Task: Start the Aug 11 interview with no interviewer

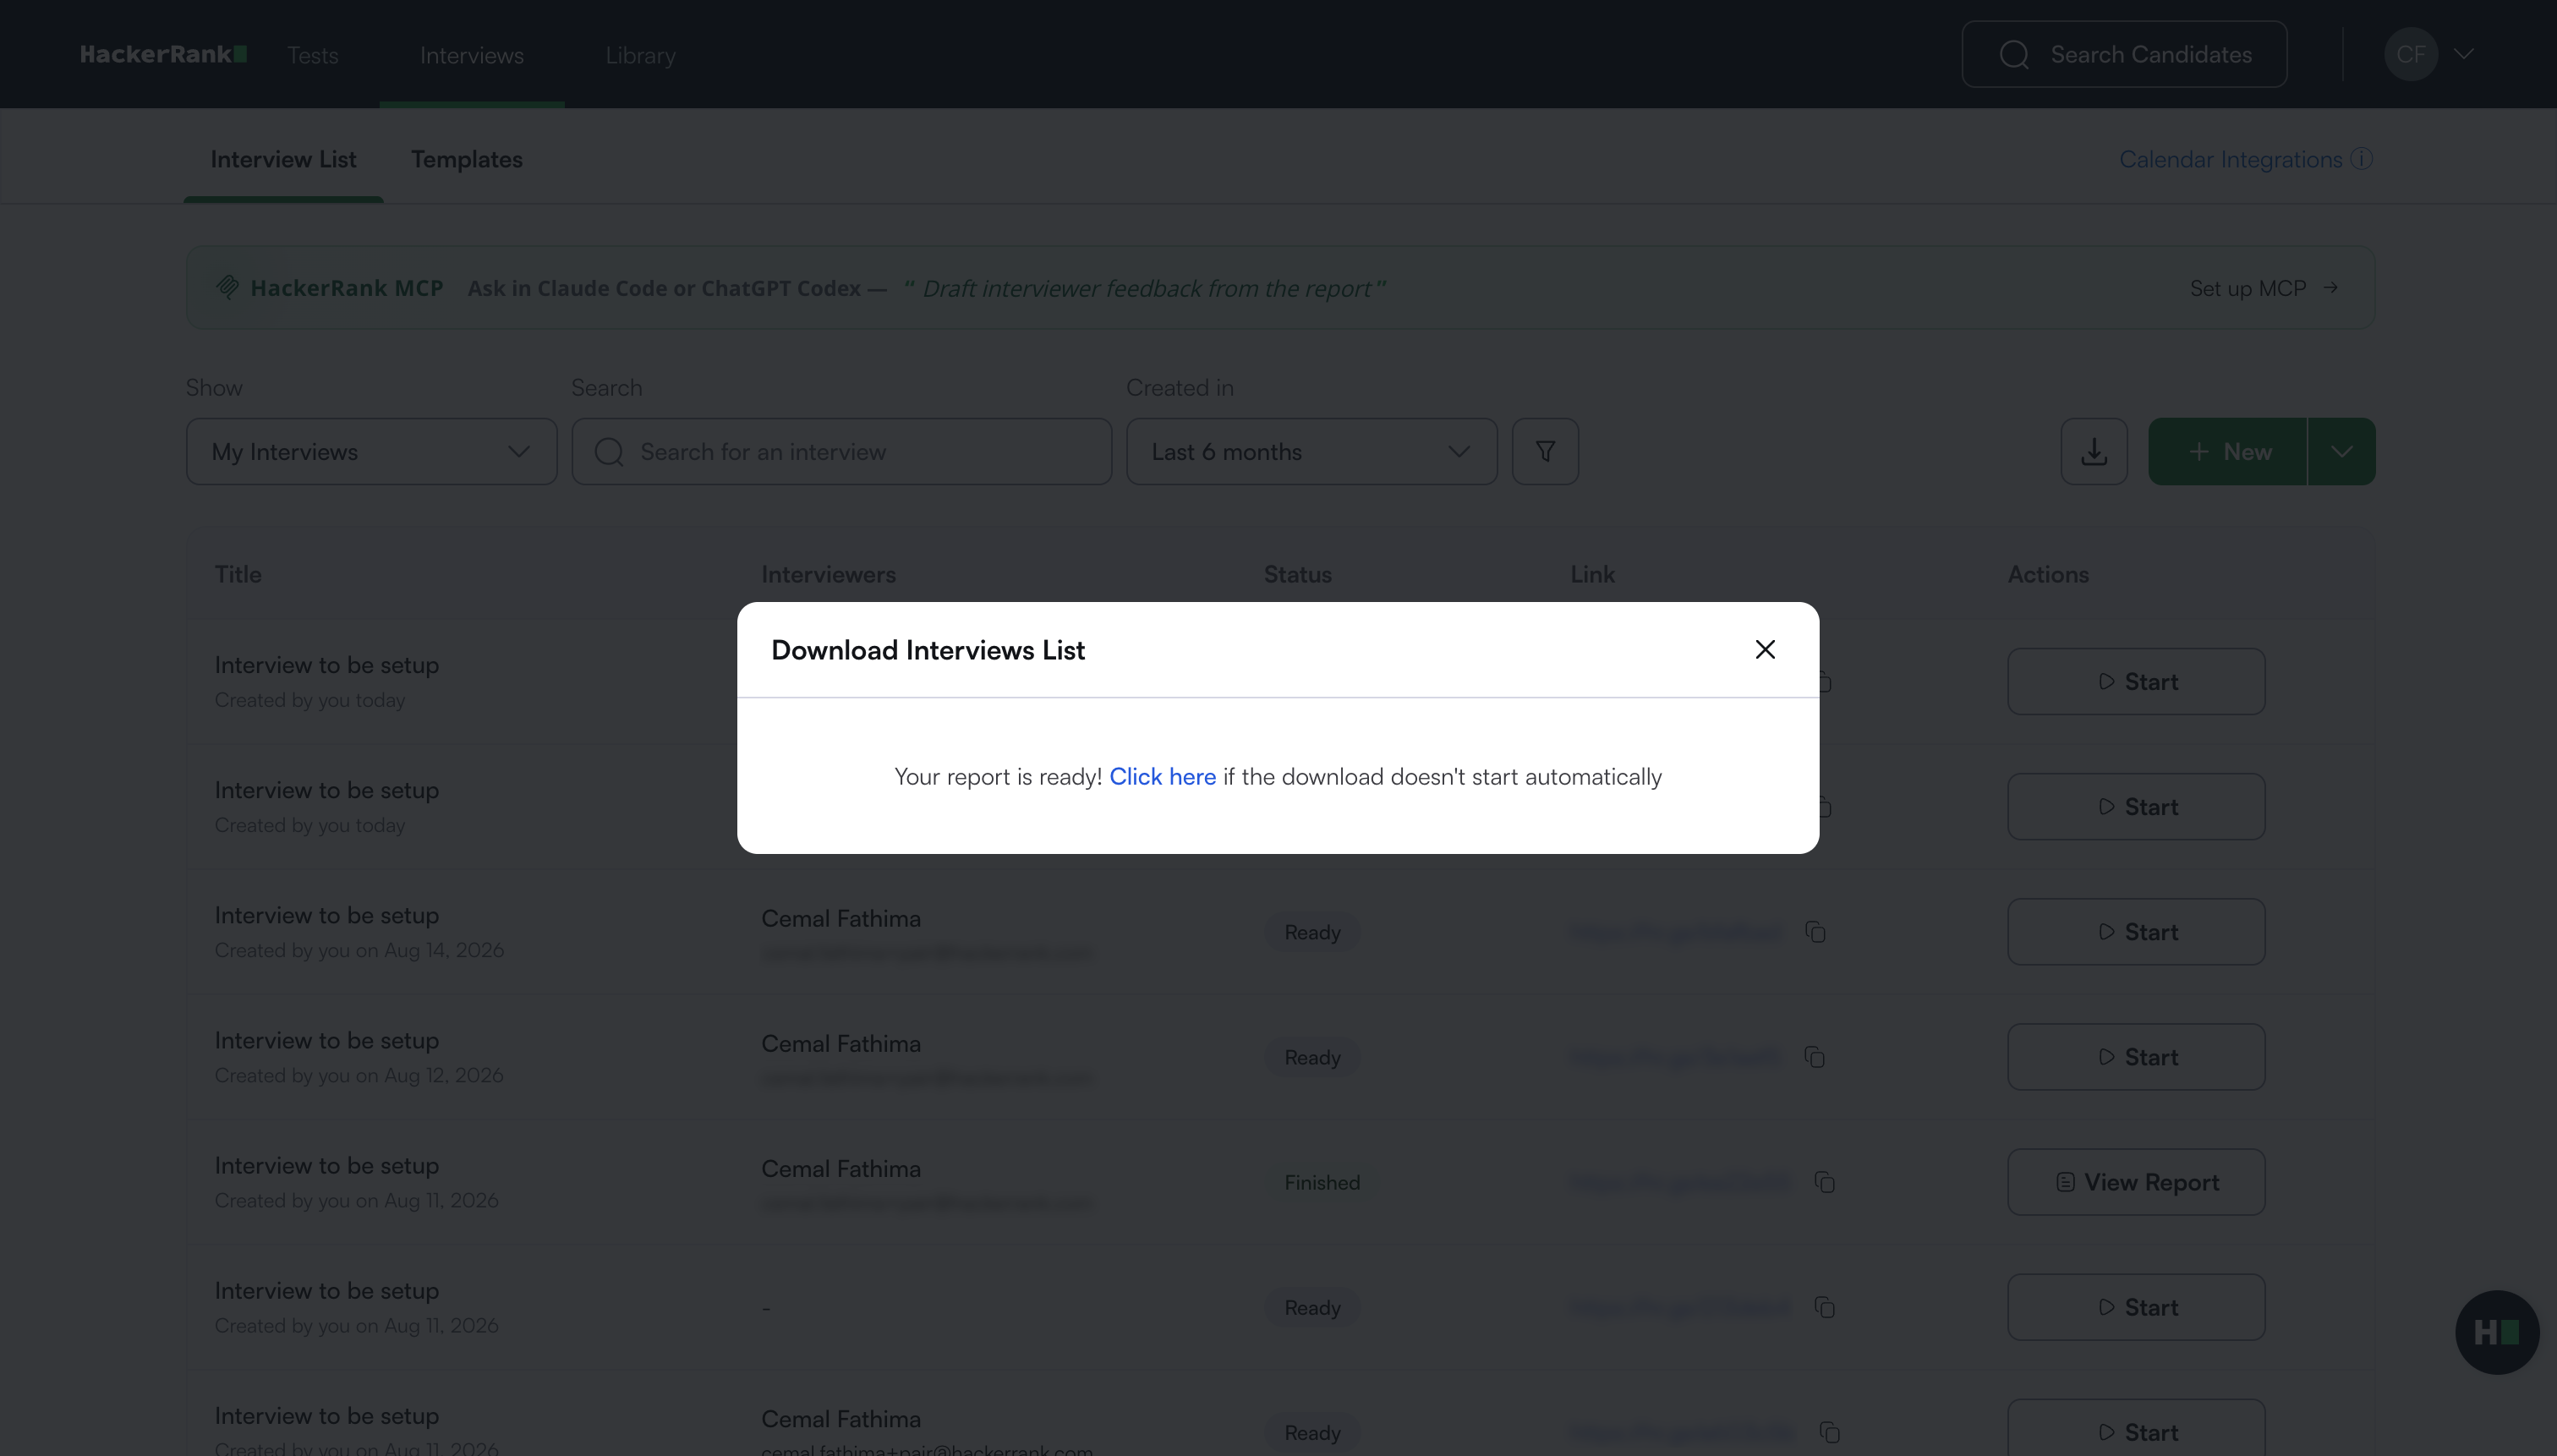Action: point(2136,1307)
